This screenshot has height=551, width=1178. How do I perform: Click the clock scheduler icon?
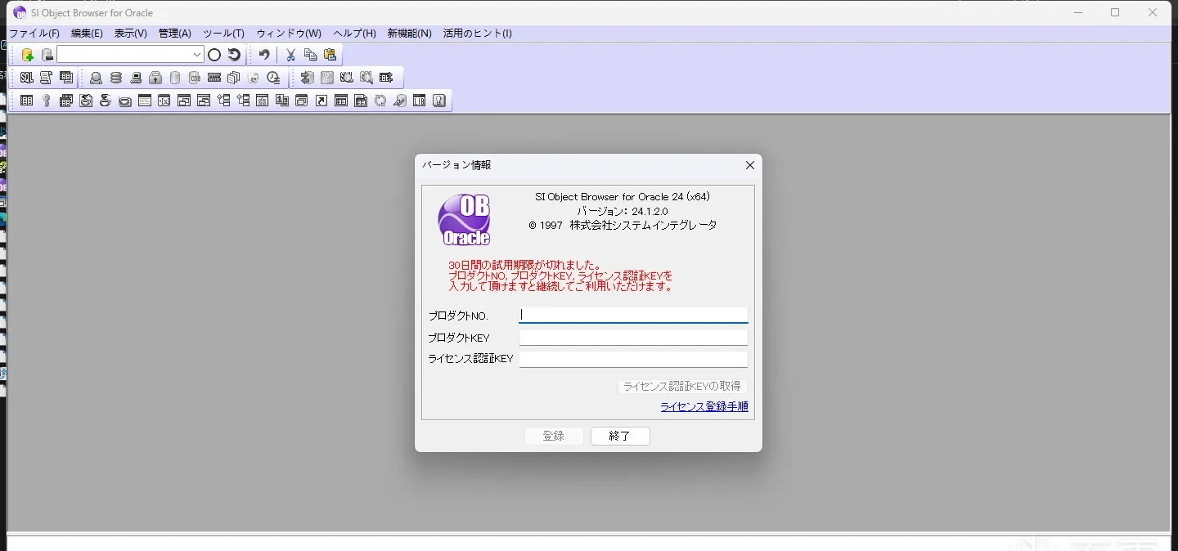click(x=273, y=78)
